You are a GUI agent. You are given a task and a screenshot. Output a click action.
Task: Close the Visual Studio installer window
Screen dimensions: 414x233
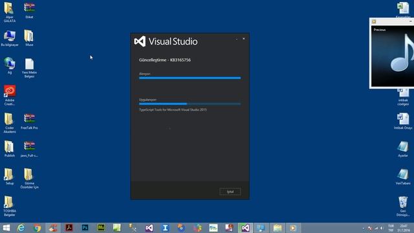coord(244,39)
